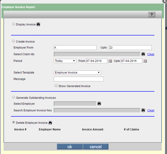Expand the Select Template dropdown showing Employer Invoice
The image size is (167, 154).
pyautogui.click(x=77, y=73)
